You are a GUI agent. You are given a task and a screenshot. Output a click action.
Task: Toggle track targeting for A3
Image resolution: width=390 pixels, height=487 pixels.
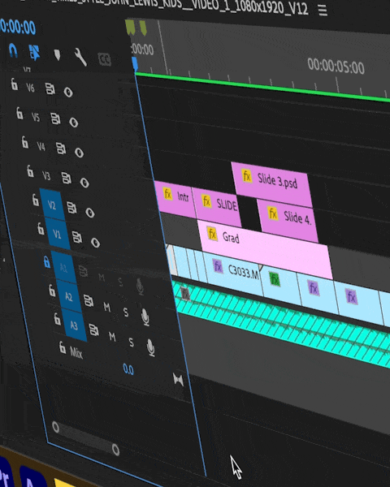[74, 325]
